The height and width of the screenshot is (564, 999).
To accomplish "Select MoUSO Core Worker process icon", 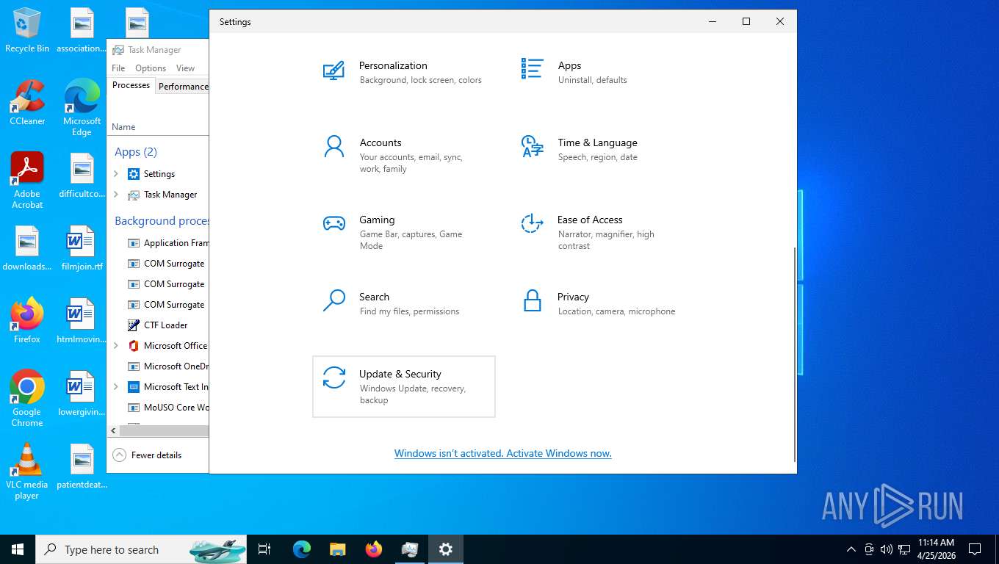I will point(133,408).
